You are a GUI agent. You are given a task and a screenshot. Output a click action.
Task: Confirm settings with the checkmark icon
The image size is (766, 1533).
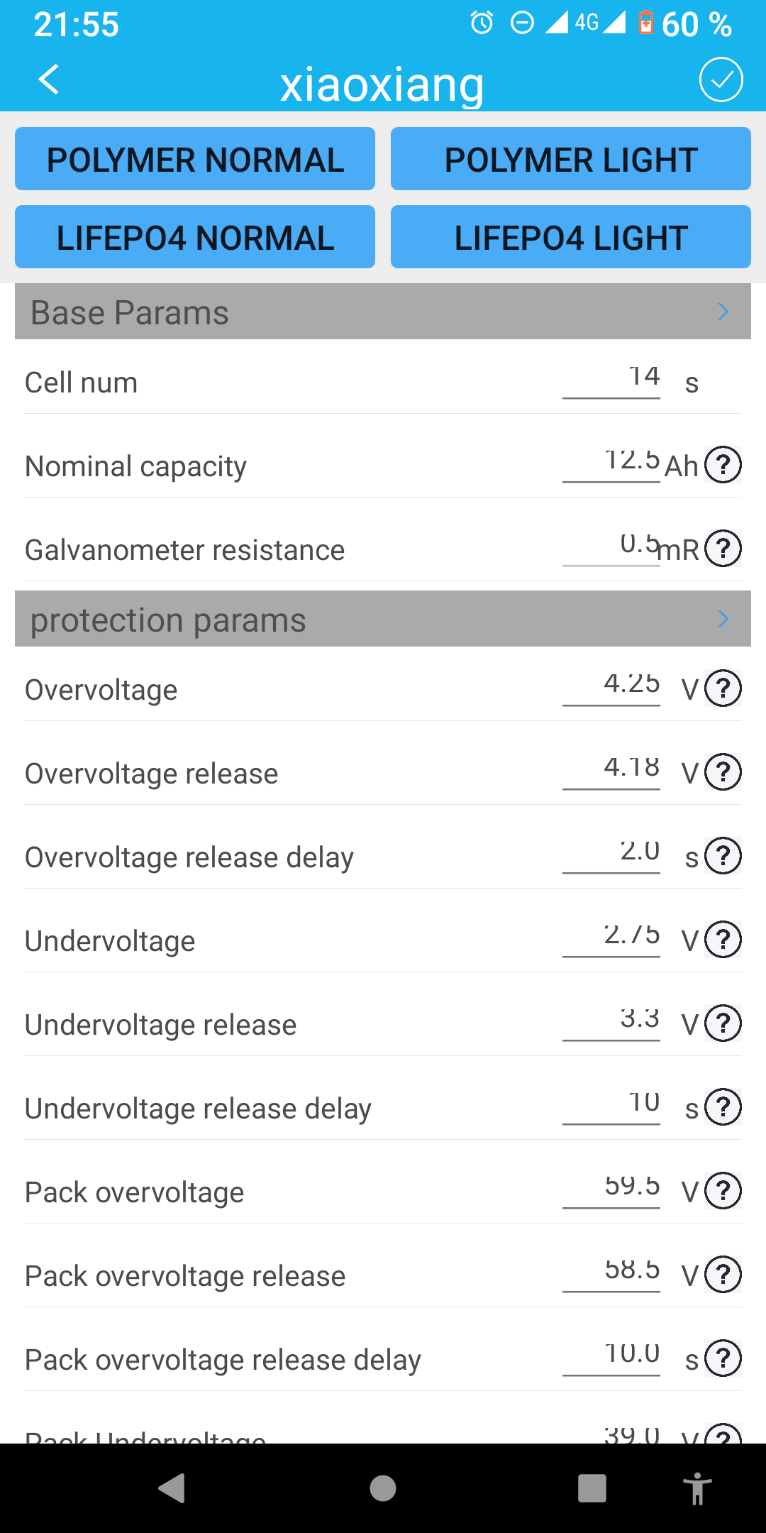coord(721,79)
